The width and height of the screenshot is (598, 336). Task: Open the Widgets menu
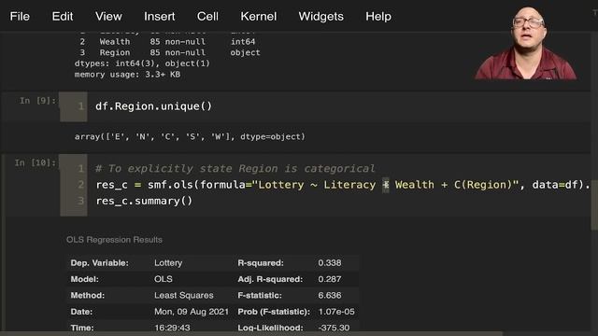321,17
